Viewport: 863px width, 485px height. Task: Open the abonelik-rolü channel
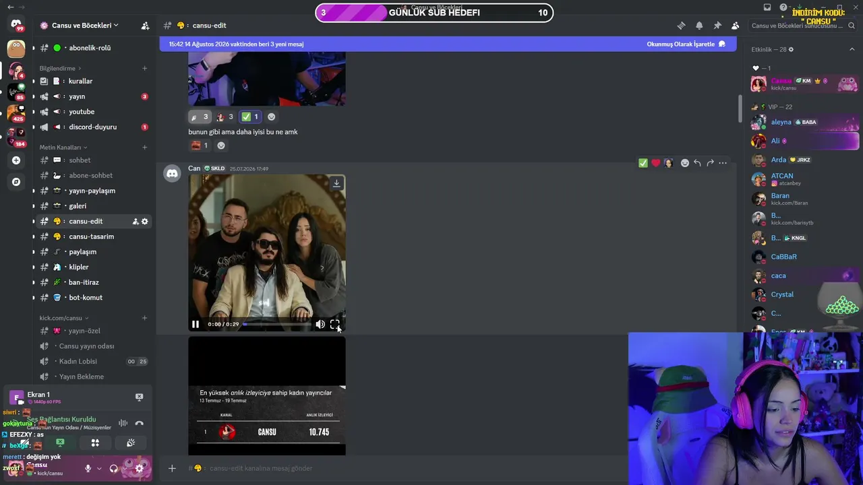coord(93,48)
